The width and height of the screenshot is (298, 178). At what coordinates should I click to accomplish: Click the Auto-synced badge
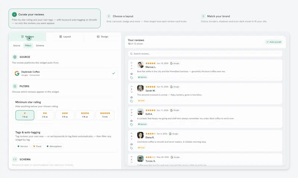pos(274,42)
